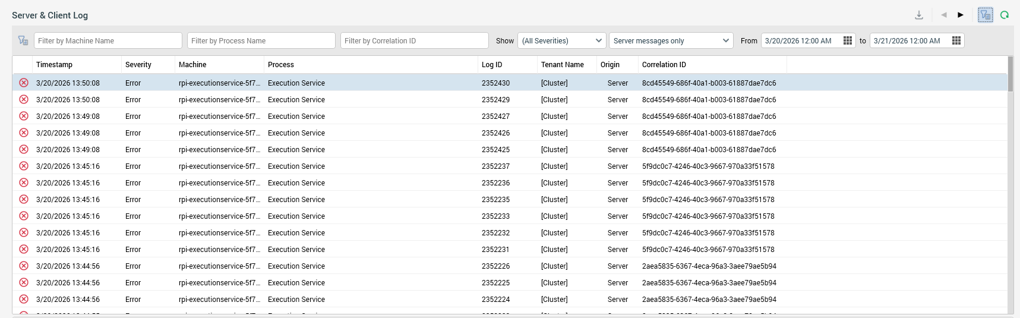Select Log ID cell 2352226
The height and width of the screenshot is (318, 1020).
495,266
